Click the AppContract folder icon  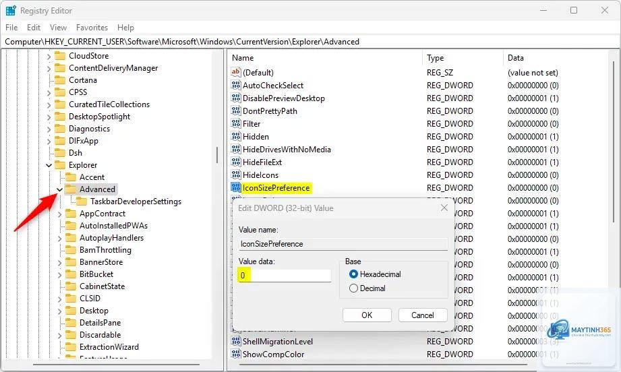[71, 214]
